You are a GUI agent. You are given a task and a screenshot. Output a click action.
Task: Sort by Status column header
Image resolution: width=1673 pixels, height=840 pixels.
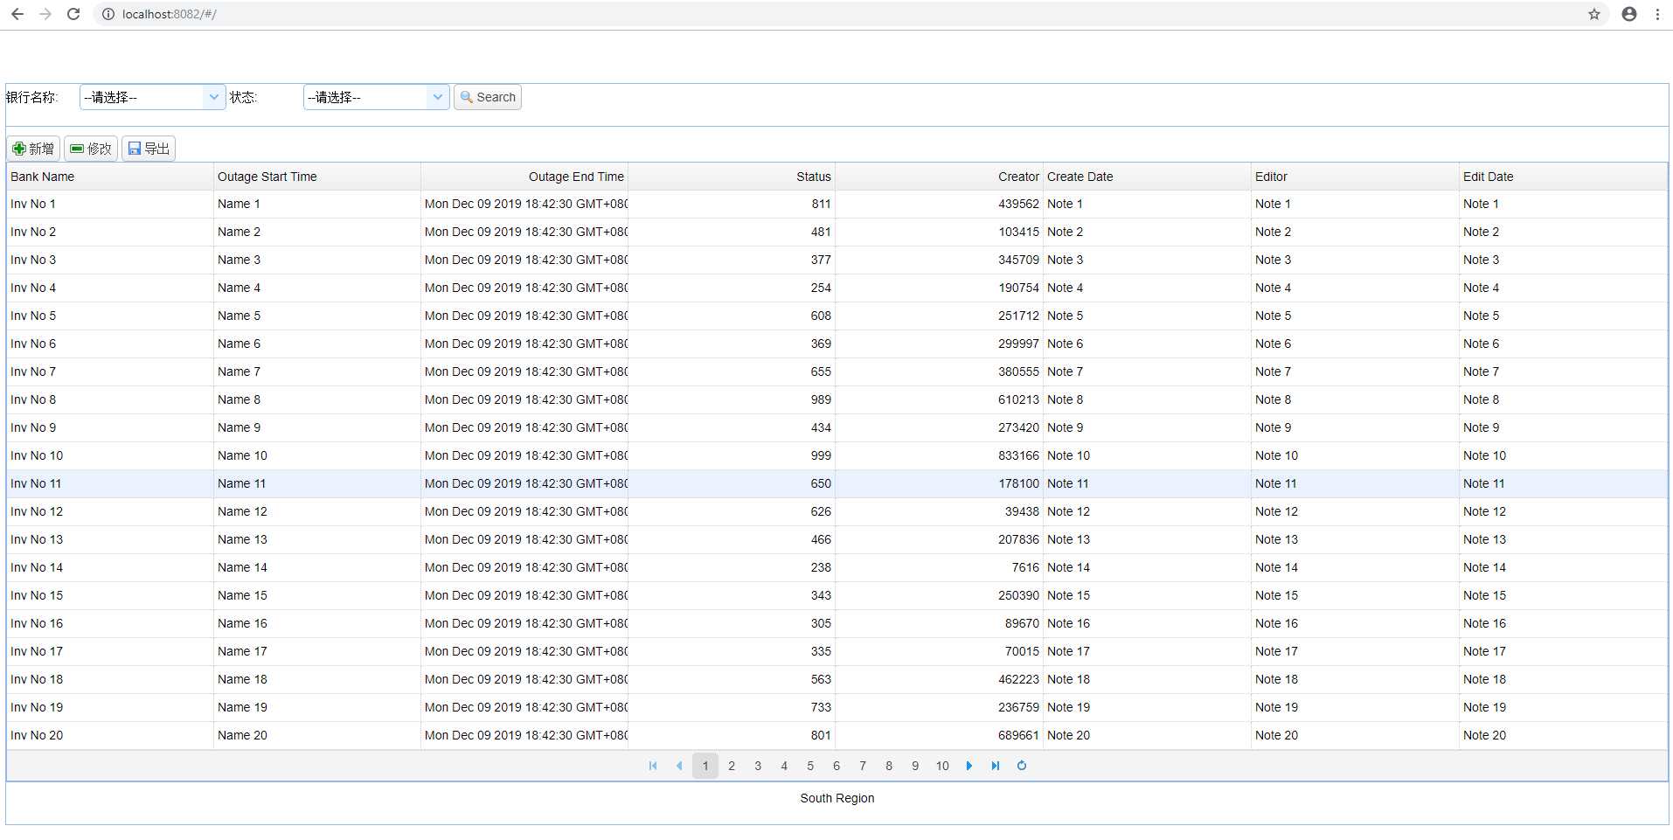(732, 177)
